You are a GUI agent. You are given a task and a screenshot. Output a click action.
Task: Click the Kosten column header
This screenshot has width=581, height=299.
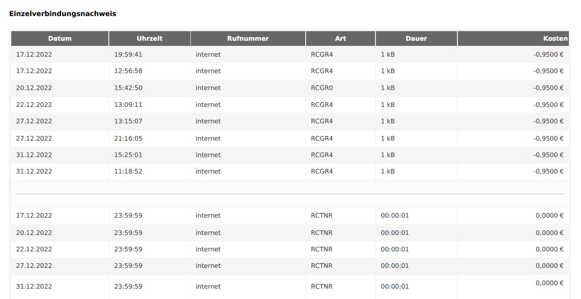(x=555, y=39)
